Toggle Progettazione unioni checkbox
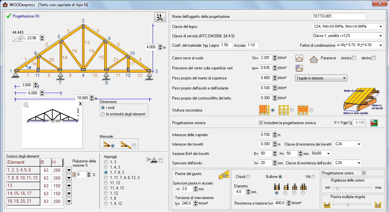389x212 pixels. tap(364, 173)
